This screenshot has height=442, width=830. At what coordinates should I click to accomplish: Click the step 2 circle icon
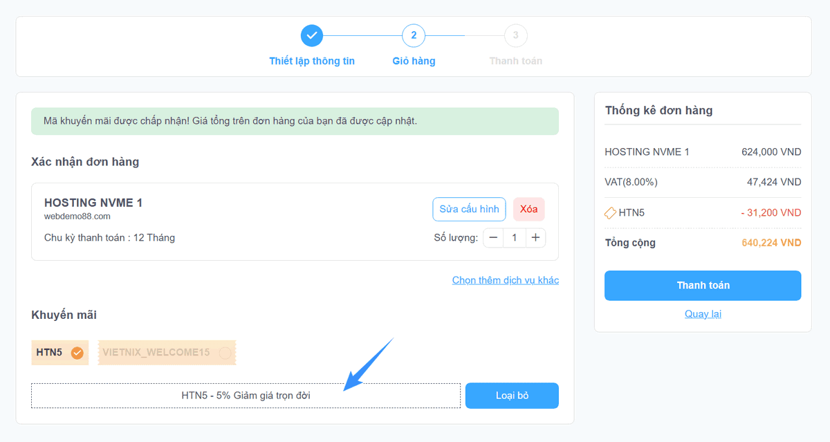coord(414,35)
